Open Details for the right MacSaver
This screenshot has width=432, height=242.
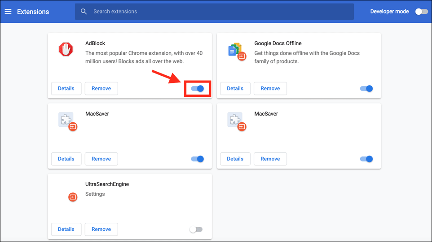(x=235, y=159)
